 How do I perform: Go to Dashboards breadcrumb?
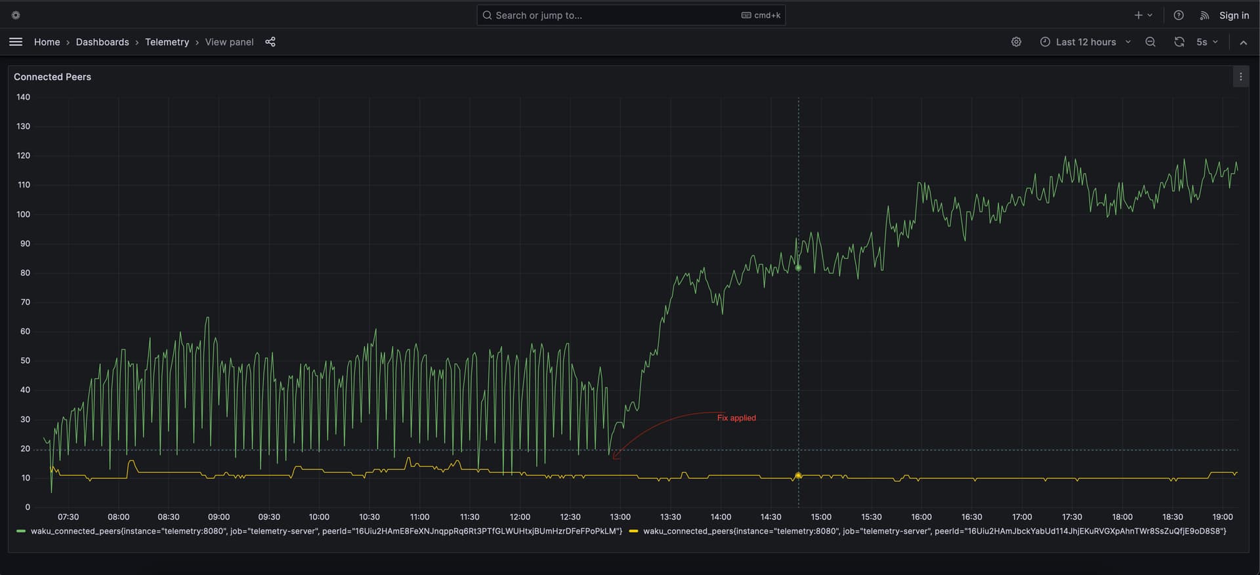pyautogui.click(x=102, y=42)
